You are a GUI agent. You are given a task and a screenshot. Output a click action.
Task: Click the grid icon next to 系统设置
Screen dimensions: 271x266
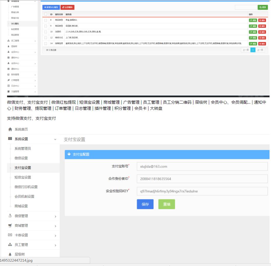point(10,139)
